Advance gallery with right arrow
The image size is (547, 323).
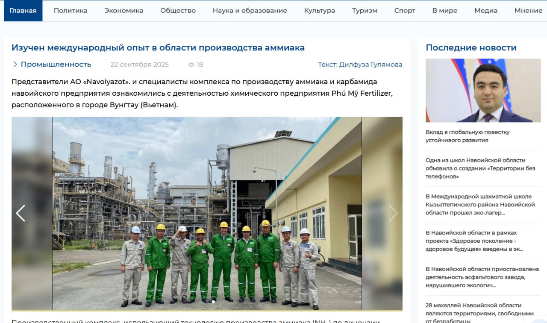tap(393, 213)
